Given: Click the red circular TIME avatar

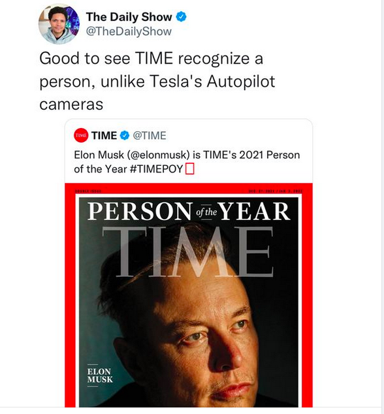Looking at the screenshot, I should [x=81, y=135].
